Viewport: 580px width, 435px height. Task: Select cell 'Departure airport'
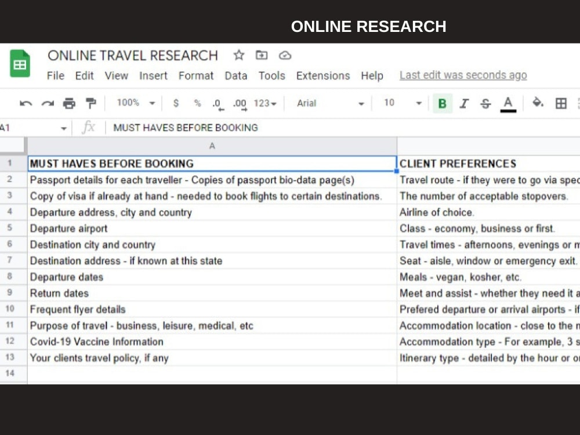[x=212, y=228]
